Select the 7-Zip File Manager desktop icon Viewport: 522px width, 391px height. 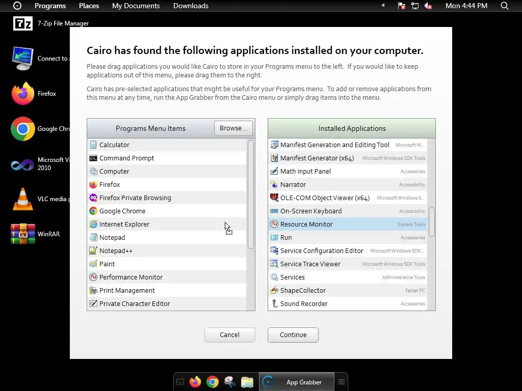pos(50,23)
